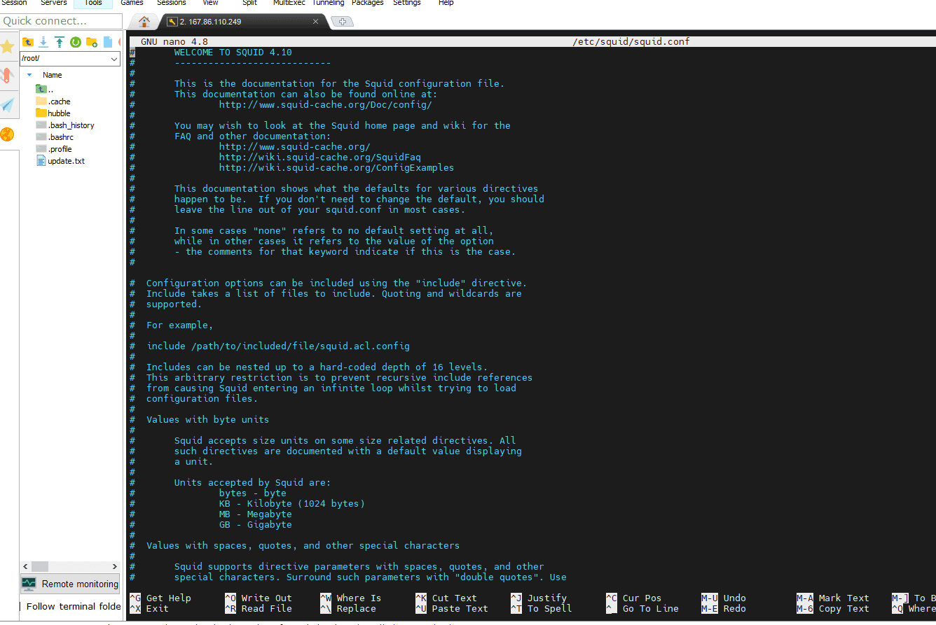Open a new tab with plus icon
936x625 pixels.
[342, 22]
